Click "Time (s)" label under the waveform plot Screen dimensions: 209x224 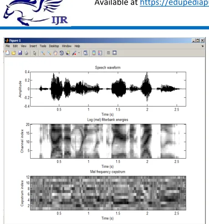pyautogui.click(x=107, y=114)
